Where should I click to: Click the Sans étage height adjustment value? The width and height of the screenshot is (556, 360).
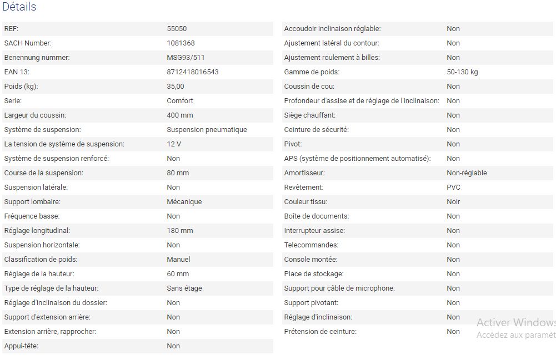(184, 288)
